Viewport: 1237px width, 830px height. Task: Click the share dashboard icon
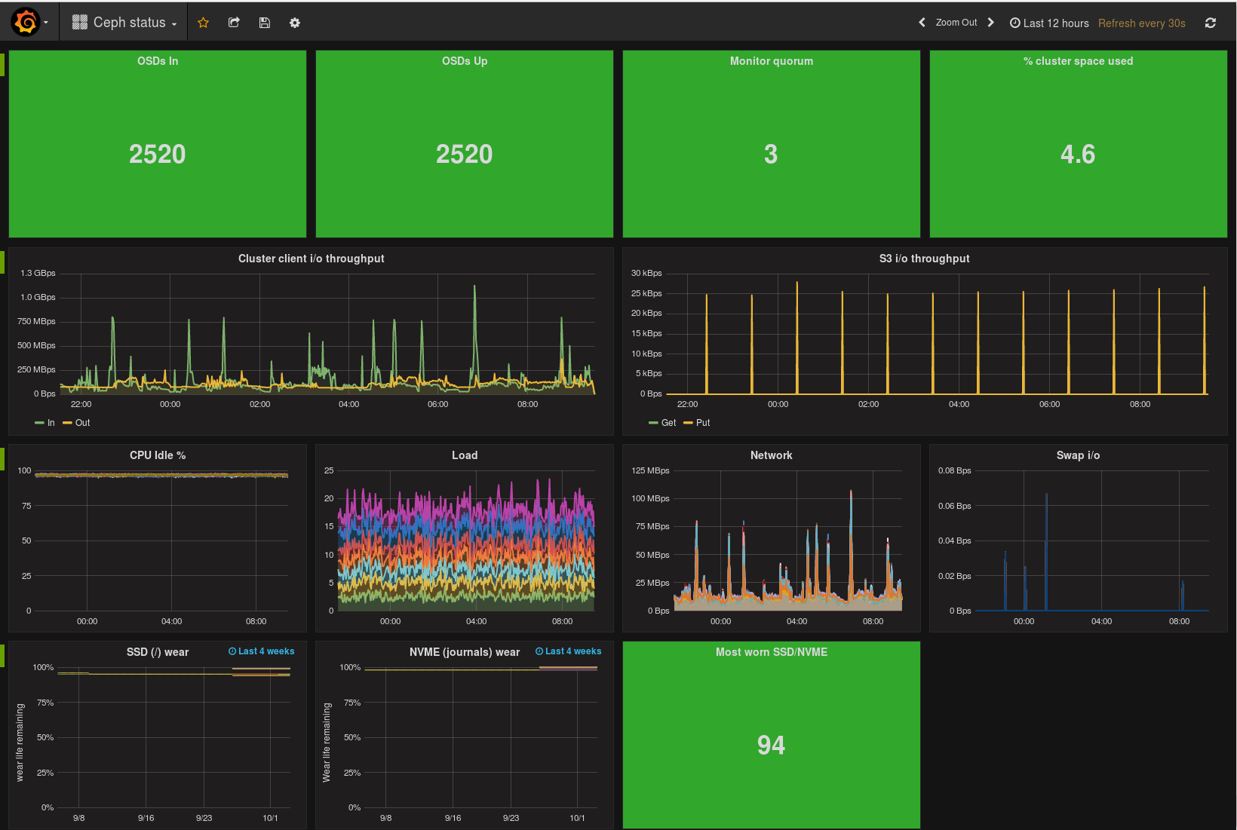coord(234,23)
